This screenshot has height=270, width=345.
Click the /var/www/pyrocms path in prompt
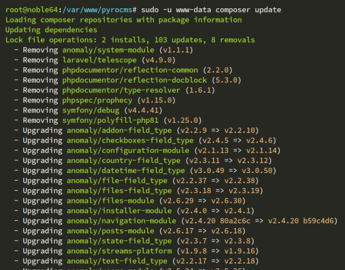pyautogui.click(x=97, y=10)
